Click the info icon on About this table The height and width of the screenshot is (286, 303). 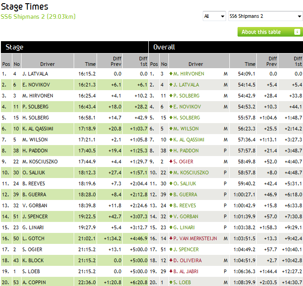click(x=297, y=32)
